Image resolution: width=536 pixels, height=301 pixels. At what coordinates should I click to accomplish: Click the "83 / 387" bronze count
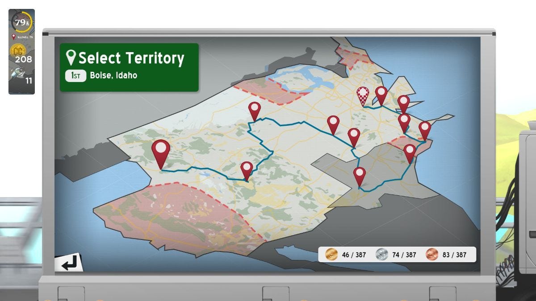point(454,255)
